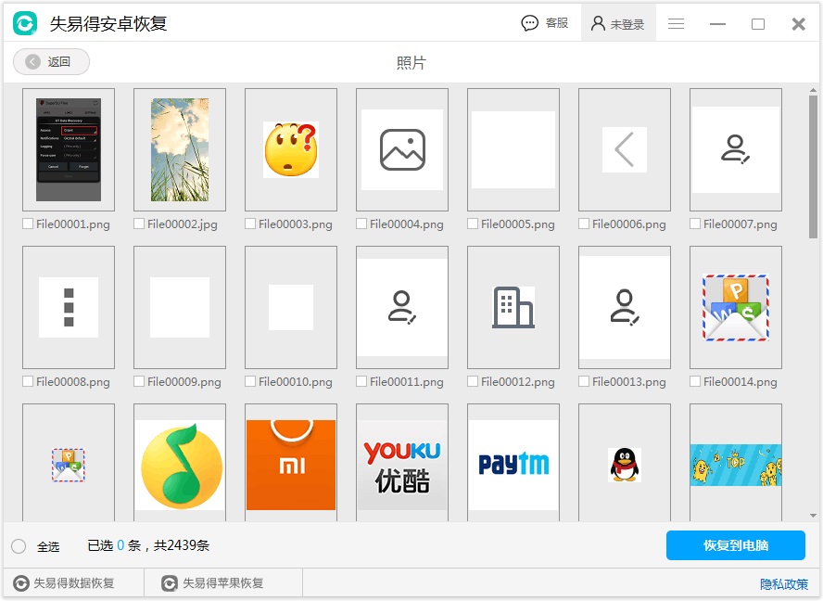823x601 pixels.
Task: Click the 客服 label
Action: click(557, 23)
